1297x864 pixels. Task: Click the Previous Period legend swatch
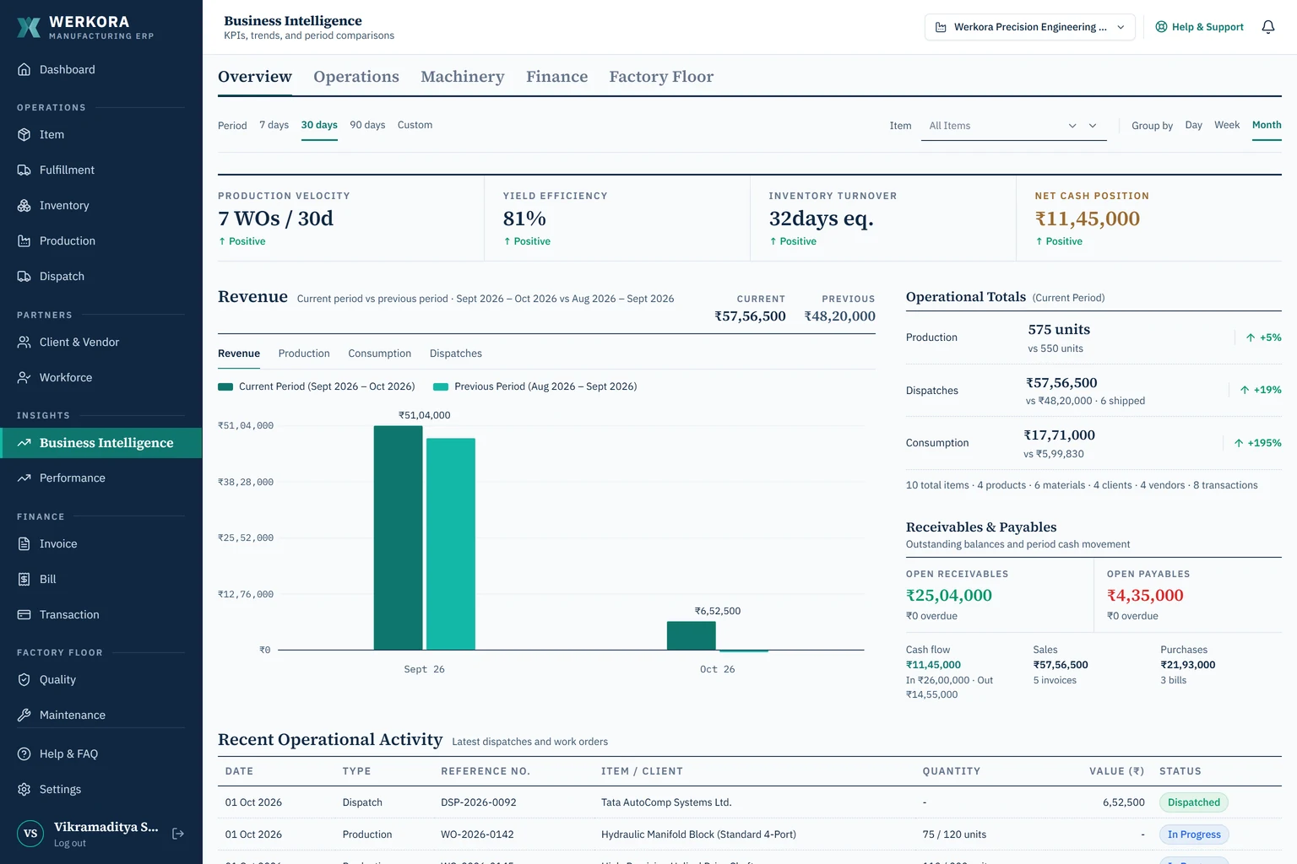tap(441, 386)
